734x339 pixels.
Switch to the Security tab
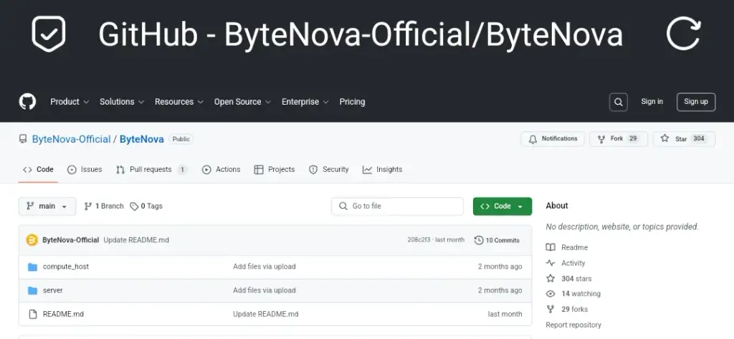pos(329,169)
